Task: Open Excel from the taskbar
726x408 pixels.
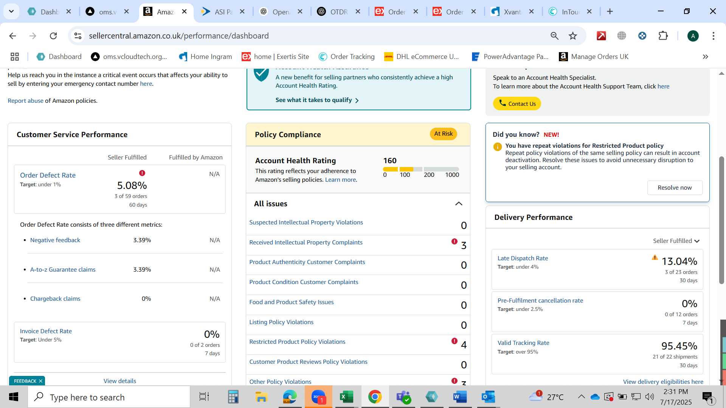Action: click(x=346, y=397)
